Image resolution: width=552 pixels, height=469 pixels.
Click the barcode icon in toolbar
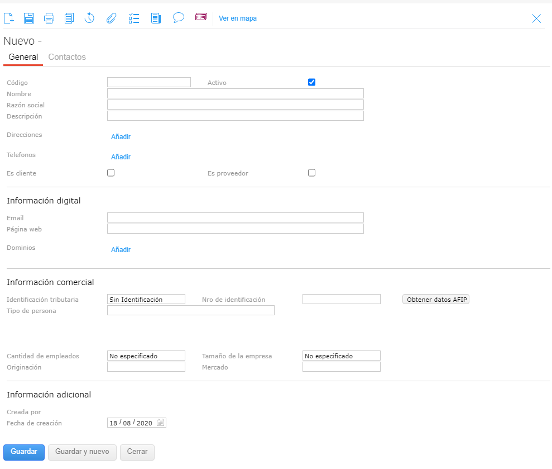[x=201, y=17]
